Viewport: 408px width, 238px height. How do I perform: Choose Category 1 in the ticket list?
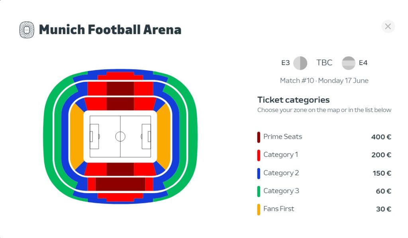(x=324, y=155)
